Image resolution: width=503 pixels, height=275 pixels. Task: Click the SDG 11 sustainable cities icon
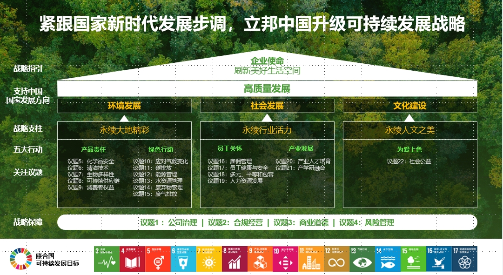coord(311,259)
